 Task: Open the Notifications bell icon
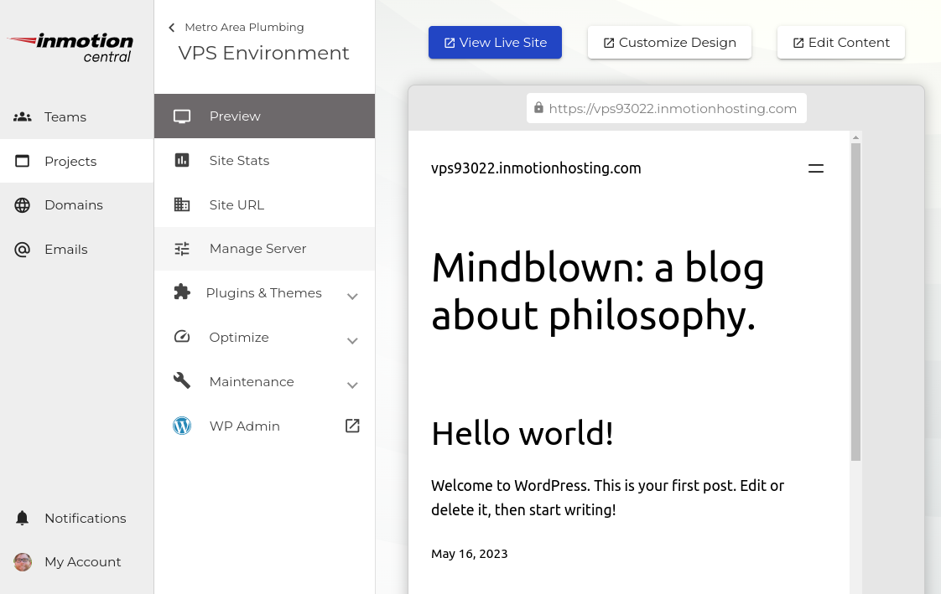[23, 519]
